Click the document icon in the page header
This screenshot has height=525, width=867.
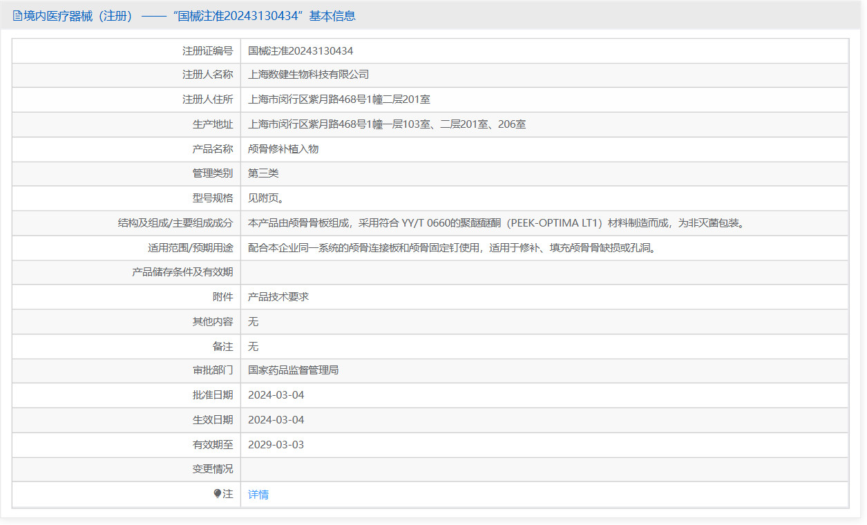17,16
